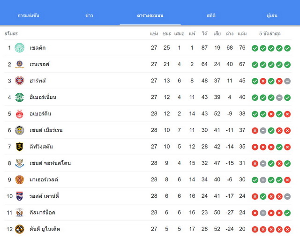
Task: Click the Motherwell club crest icon
Action: 20,180
